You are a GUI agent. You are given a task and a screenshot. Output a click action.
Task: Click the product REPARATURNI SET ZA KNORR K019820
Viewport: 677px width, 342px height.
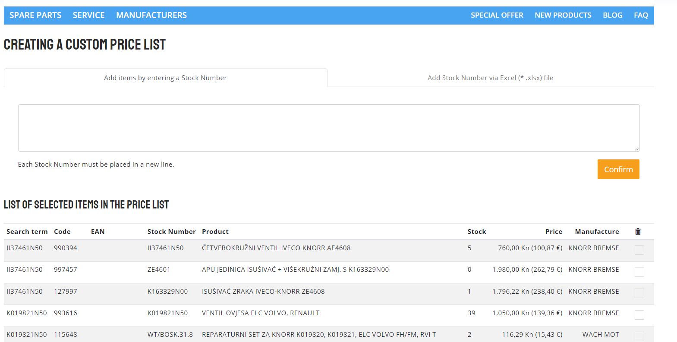pyautogui.click(x=319, y=335)
